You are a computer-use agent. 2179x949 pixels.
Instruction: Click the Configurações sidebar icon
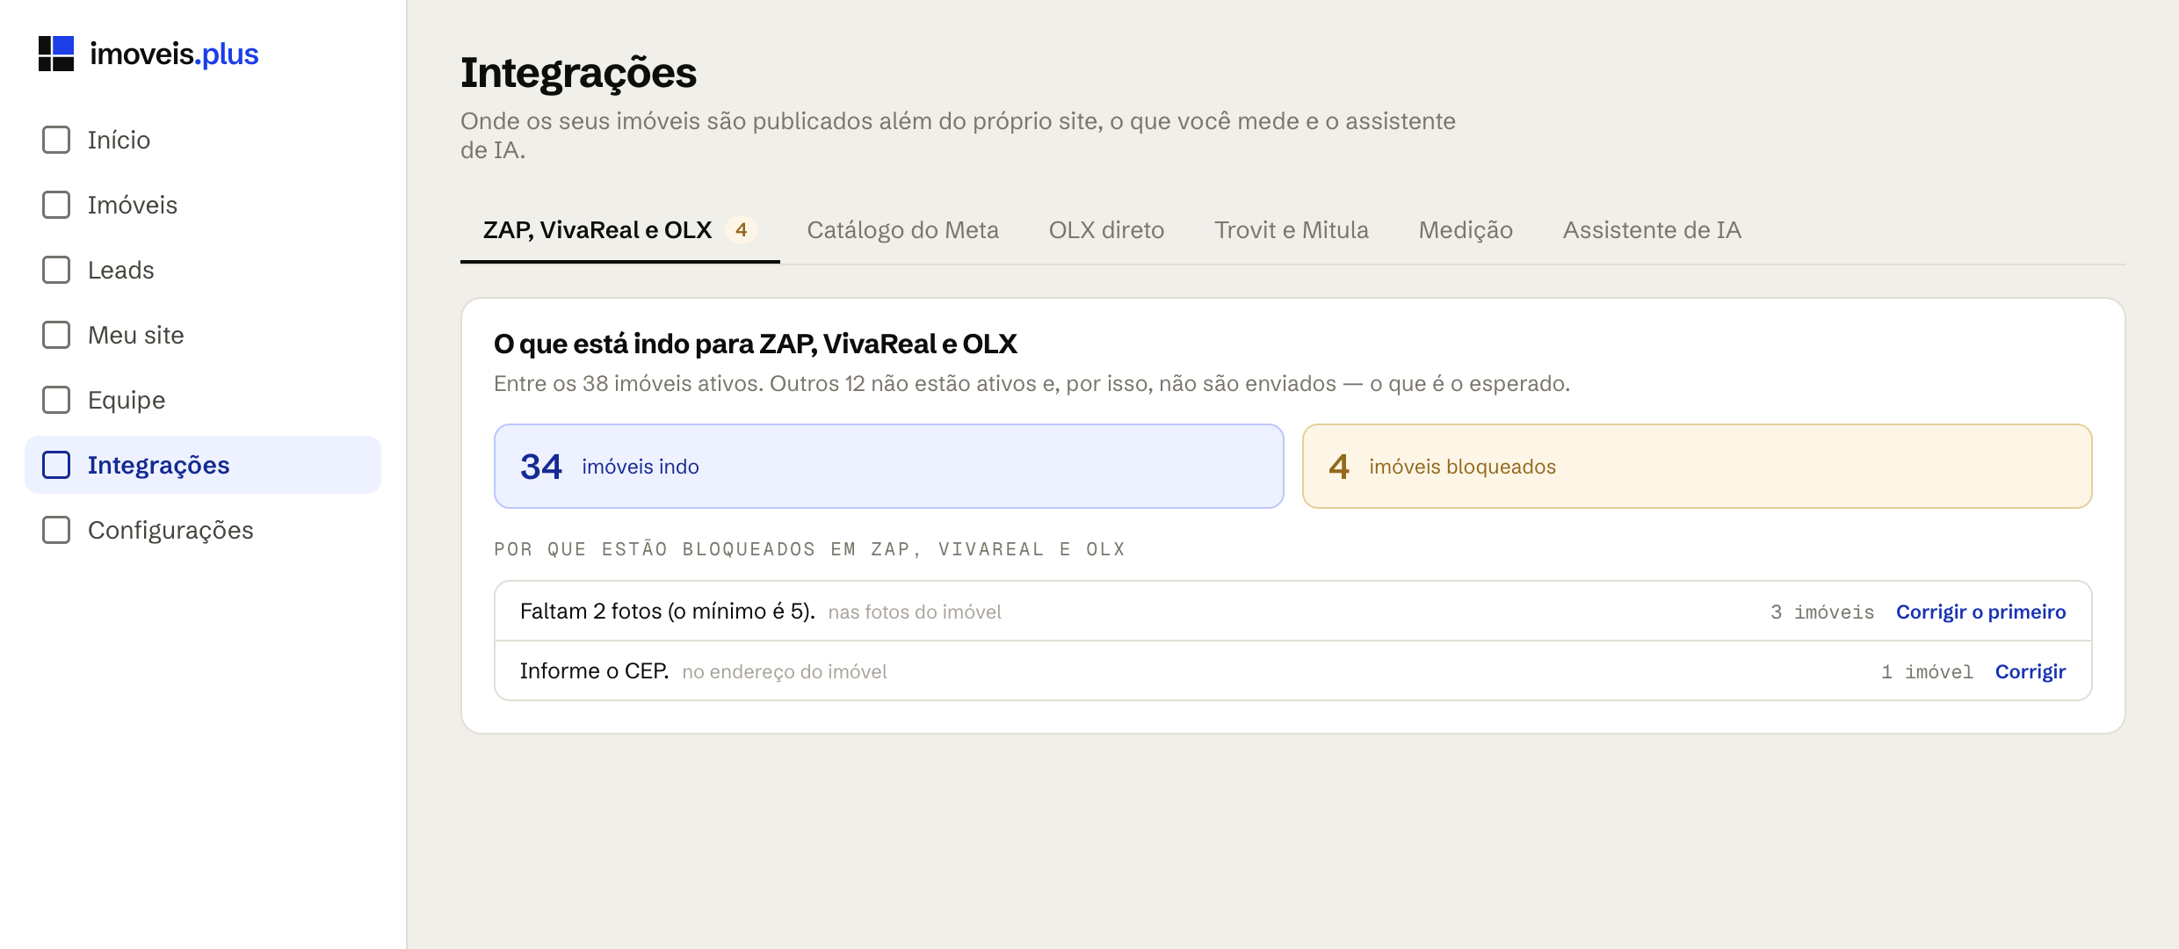pos(56,530)
